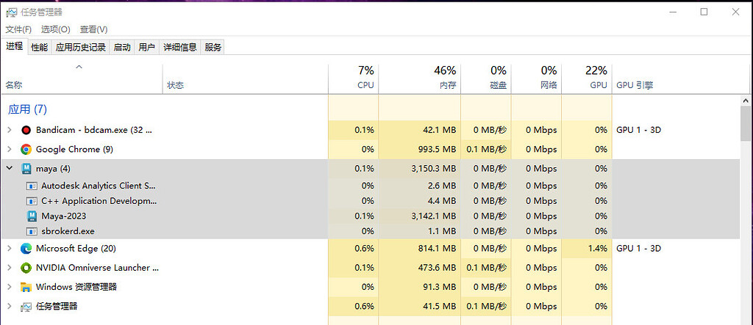Collapse the maya process group

tap(9, 169)
